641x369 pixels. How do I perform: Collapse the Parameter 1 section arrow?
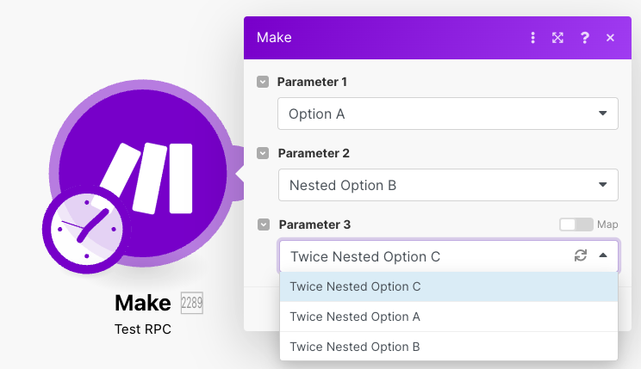coord(263,82)
